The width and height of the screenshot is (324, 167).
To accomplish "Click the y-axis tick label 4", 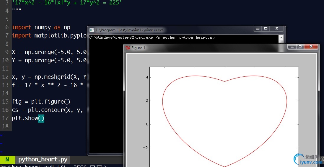I will (146, 77).
